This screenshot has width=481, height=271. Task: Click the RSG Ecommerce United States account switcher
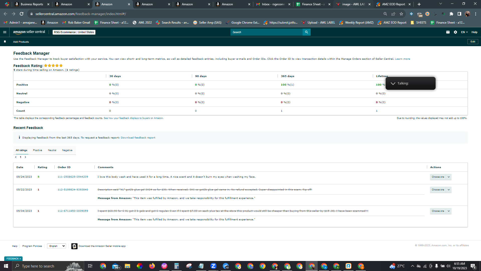point(74,32)
